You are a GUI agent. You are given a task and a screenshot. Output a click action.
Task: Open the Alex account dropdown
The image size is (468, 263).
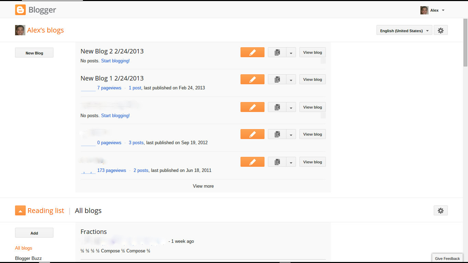tap(436, 10)
